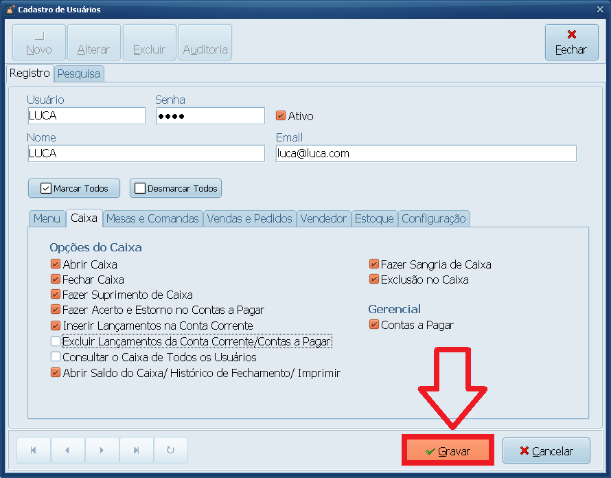Uncheck Contas a Pagar under Gerencial

(x=374, y=325)
